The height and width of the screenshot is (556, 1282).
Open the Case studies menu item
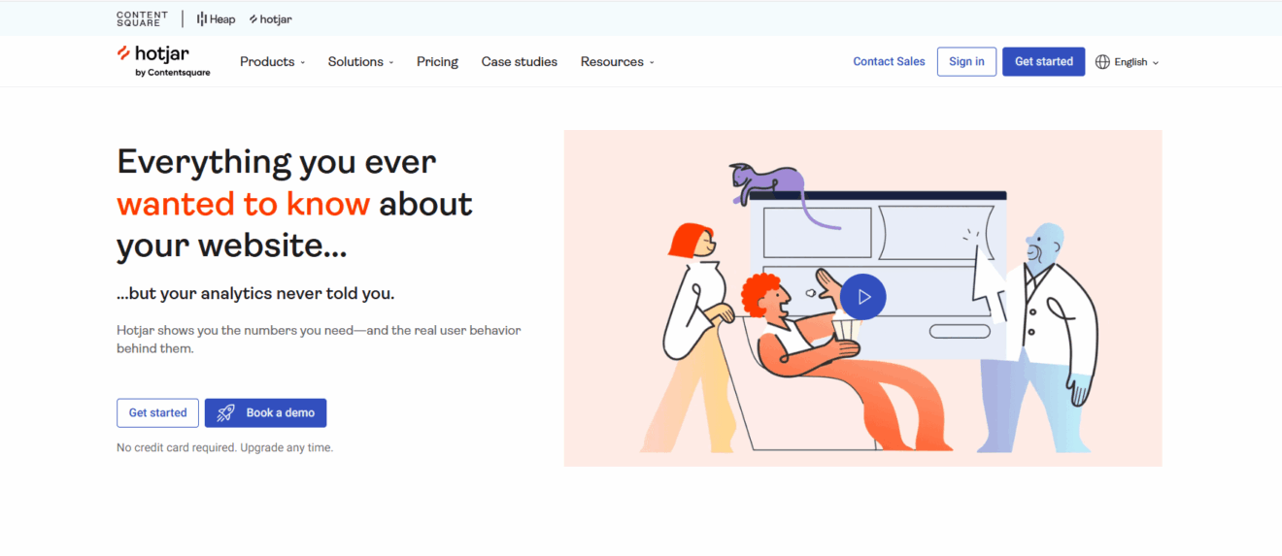[519, 62]
